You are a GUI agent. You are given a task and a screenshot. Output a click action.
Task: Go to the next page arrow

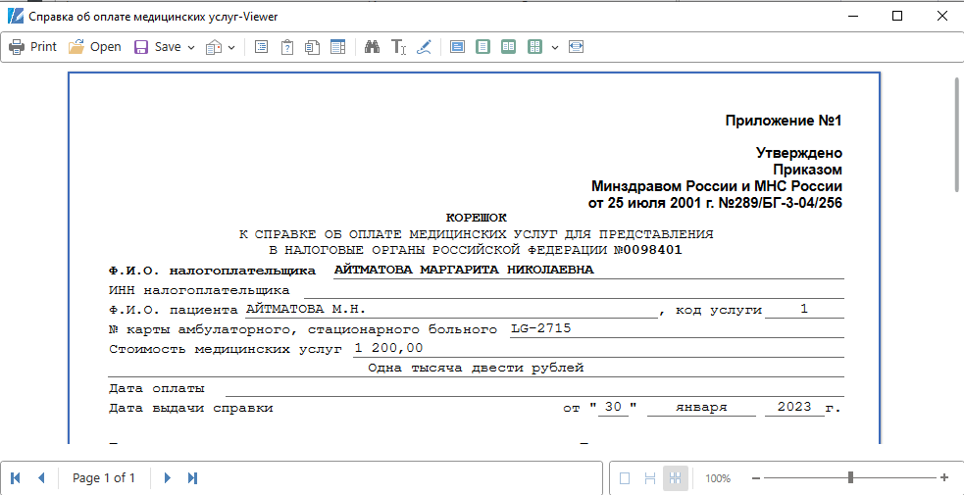click(168, 477)
